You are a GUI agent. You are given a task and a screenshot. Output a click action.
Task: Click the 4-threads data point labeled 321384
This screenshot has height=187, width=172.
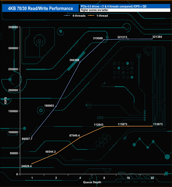click(152, 39)
